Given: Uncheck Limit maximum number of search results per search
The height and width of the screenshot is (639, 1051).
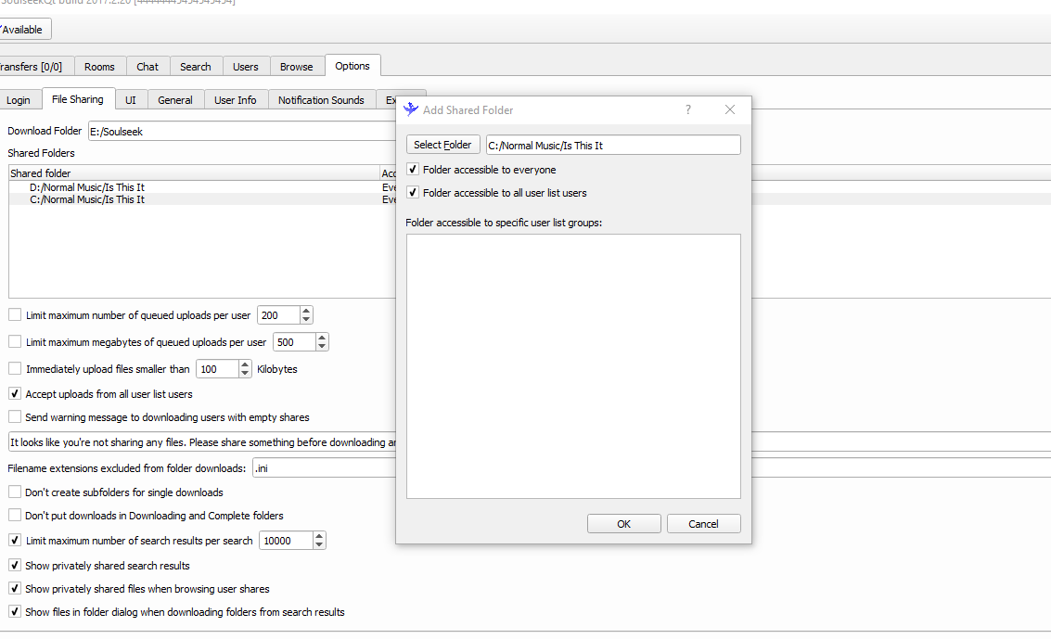Looking at the screenshot, I should 15,539.
